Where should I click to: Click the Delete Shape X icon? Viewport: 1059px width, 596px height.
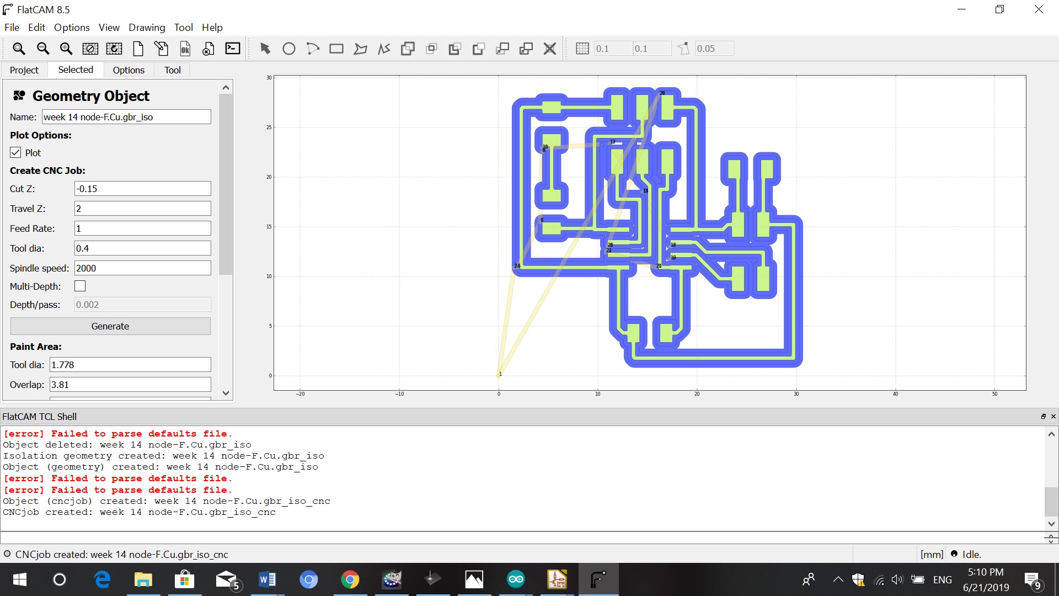pos(549,49)
